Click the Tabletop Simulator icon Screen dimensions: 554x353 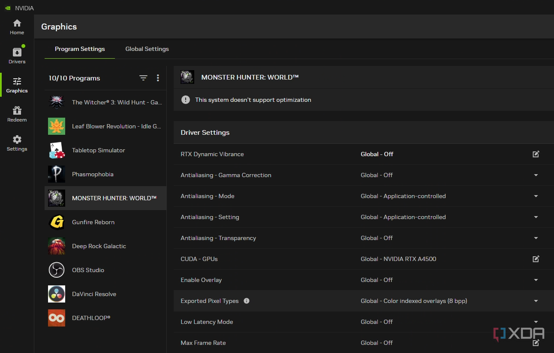pos(57,150)
